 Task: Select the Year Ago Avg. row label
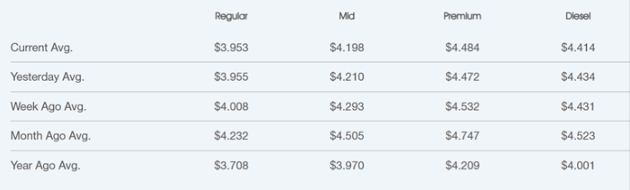[x=47, y=166]
